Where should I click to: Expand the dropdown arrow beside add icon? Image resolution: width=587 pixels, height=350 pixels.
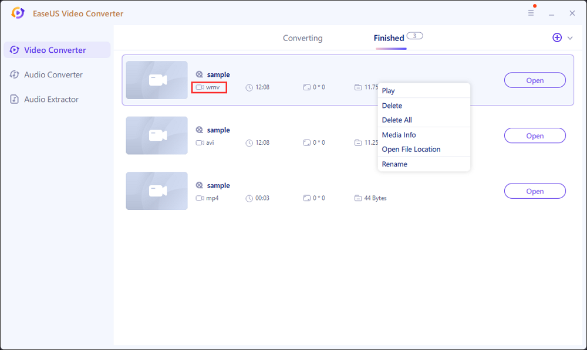point(570,38)
